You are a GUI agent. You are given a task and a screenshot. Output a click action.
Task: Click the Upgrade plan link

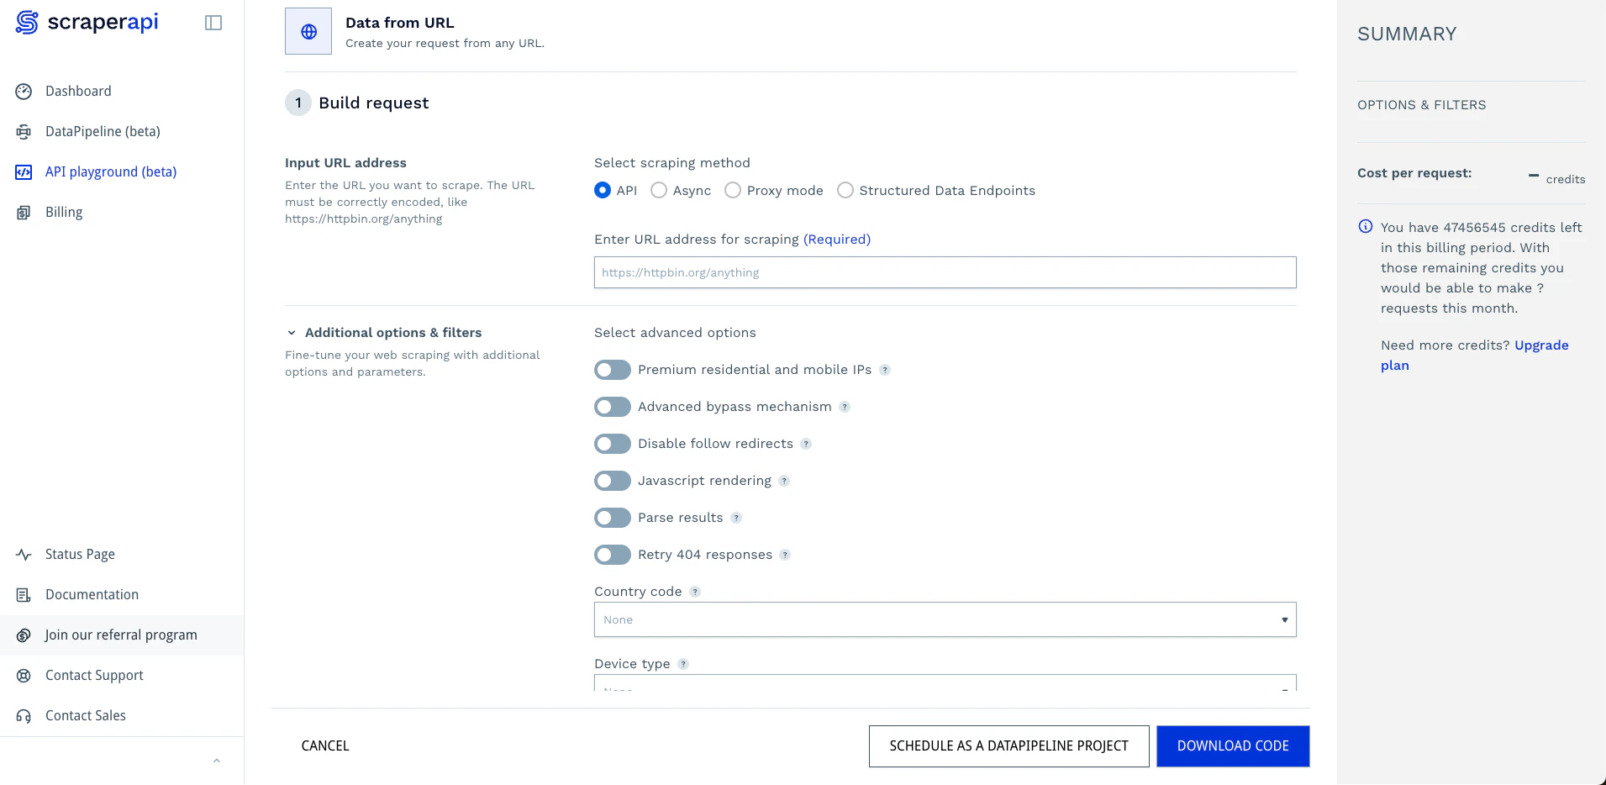pyautogui.click(x=1542, y=345)
